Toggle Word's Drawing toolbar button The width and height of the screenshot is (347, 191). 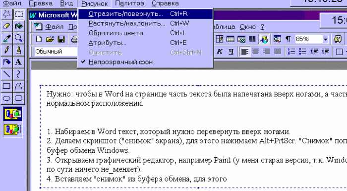click(x=264, y=39)
